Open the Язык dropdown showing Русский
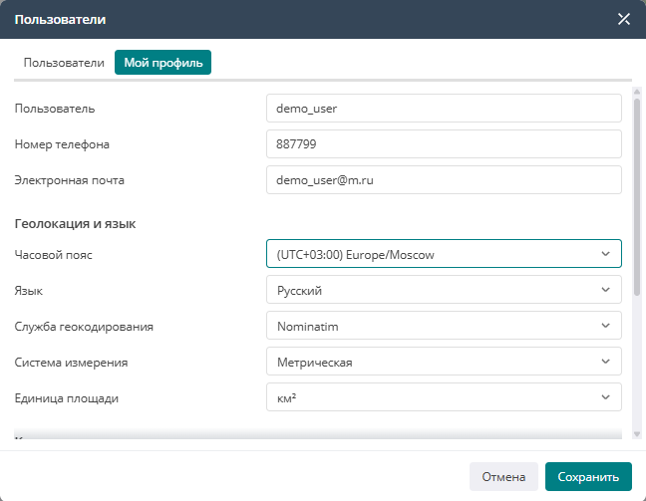The width and height of the screenshot is (646, 501). (444, 290)
